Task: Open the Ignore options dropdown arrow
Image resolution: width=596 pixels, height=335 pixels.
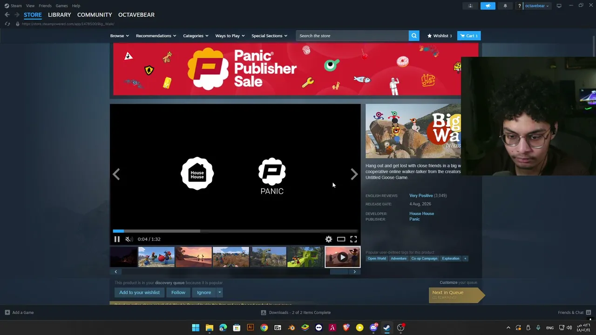Action: (x=219, y=293)
